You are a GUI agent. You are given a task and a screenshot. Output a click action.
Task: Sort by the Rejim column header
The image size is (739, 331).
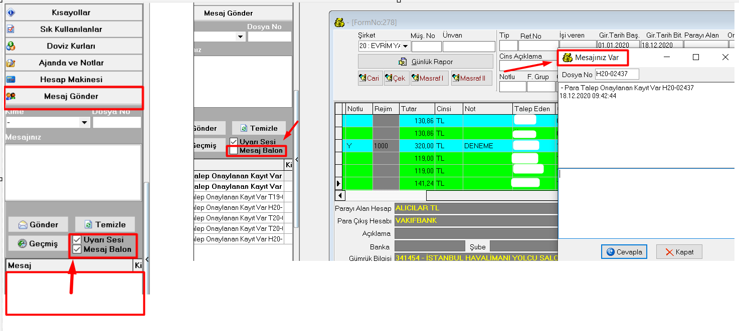[386, 109]
